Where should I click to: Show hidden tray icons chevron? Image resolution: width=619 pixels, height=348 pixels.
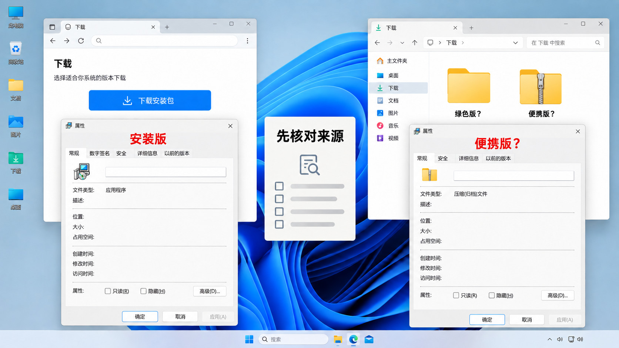click(x=549, y=339)
